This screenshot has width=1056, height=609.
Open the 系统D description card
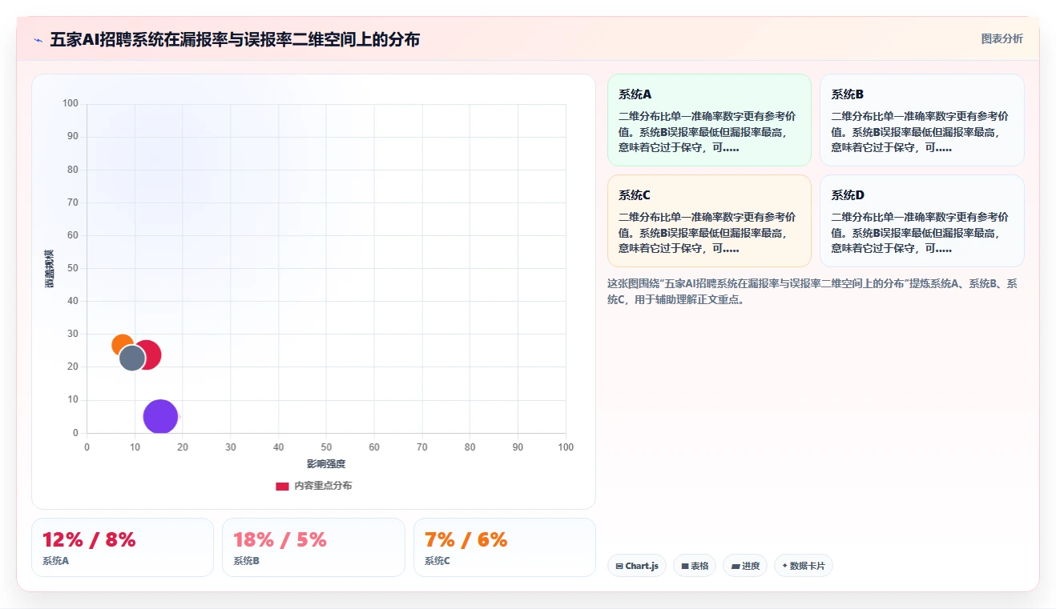tap(921, 221)
